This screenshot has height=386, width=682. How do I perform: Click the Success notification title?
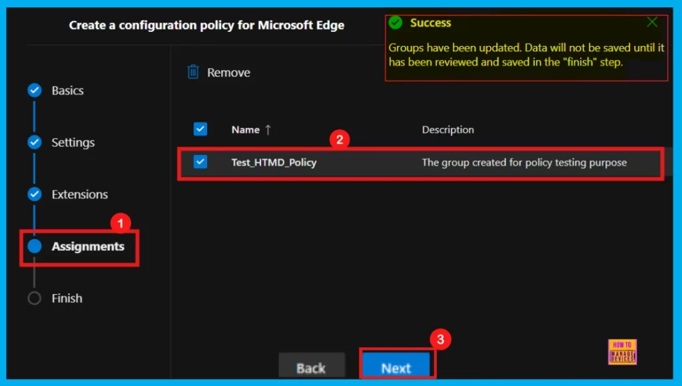(x=431, y=23)
